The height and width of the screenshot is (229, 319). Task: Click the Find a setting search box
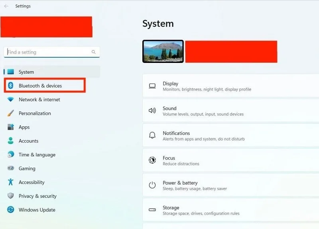(52, 52)
